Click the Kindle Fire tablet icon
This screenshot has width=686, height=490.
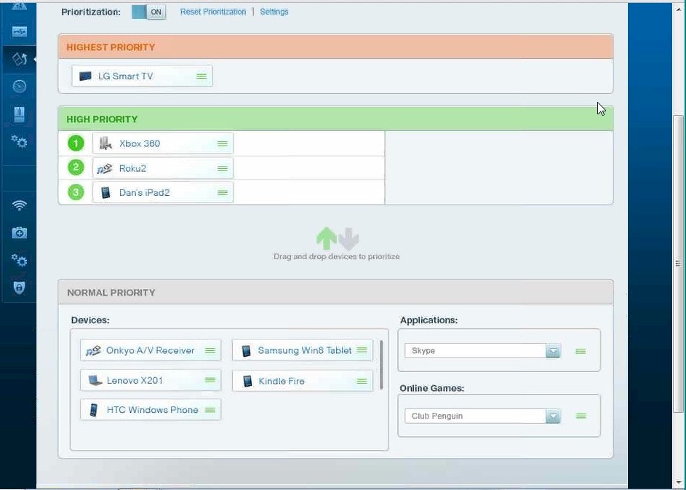point(247,381)
